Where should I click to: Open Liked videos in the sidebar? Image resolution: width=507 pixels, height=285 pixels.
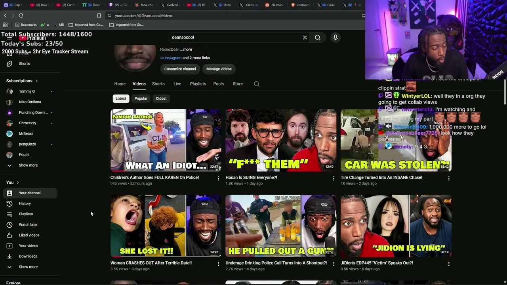(x=30, y=235)
